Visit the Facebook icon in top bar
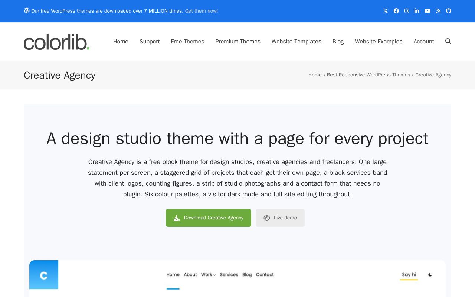The width and height of the screenshot is (475, 297). tap(396, 11)
